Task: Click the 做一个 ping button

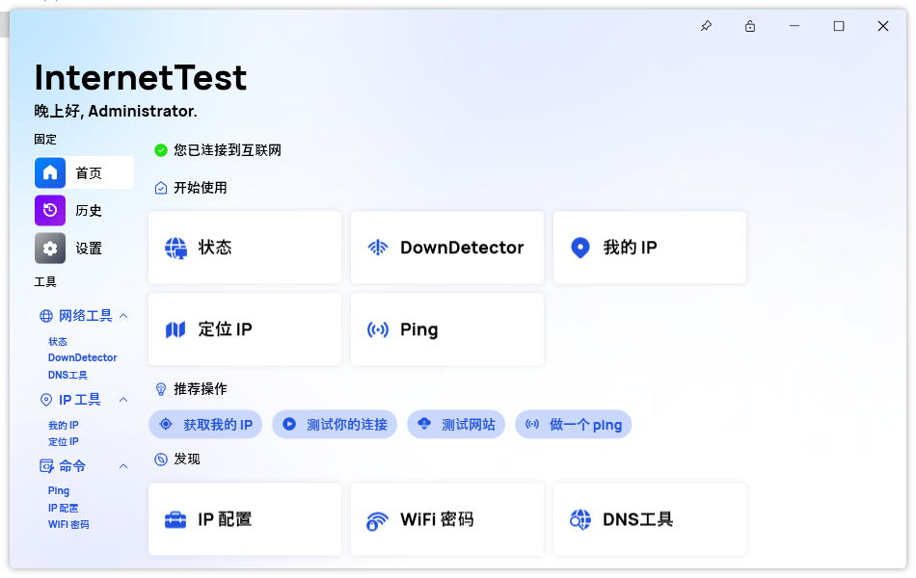Action: [573, 425]
